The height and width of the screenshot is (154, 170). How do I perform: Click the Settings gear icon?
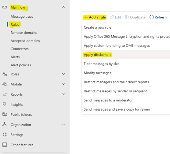5,134
